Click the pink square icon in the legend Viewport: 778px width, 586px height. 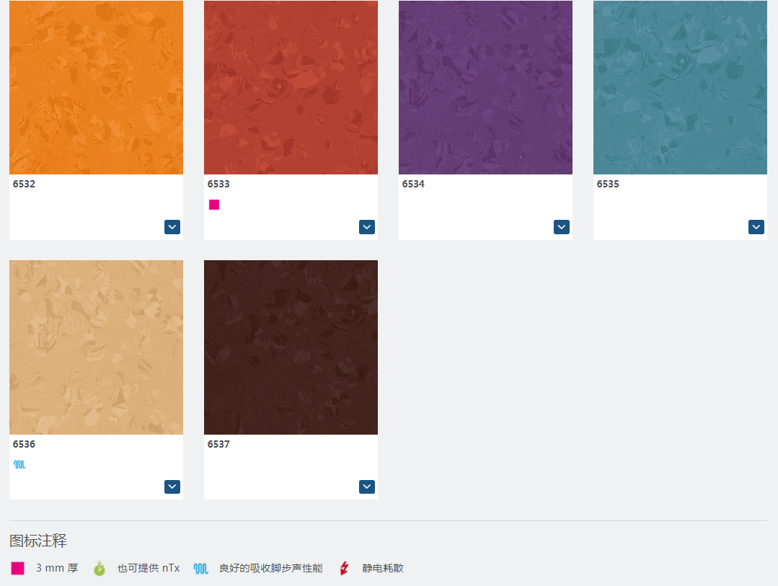point(17,568)
